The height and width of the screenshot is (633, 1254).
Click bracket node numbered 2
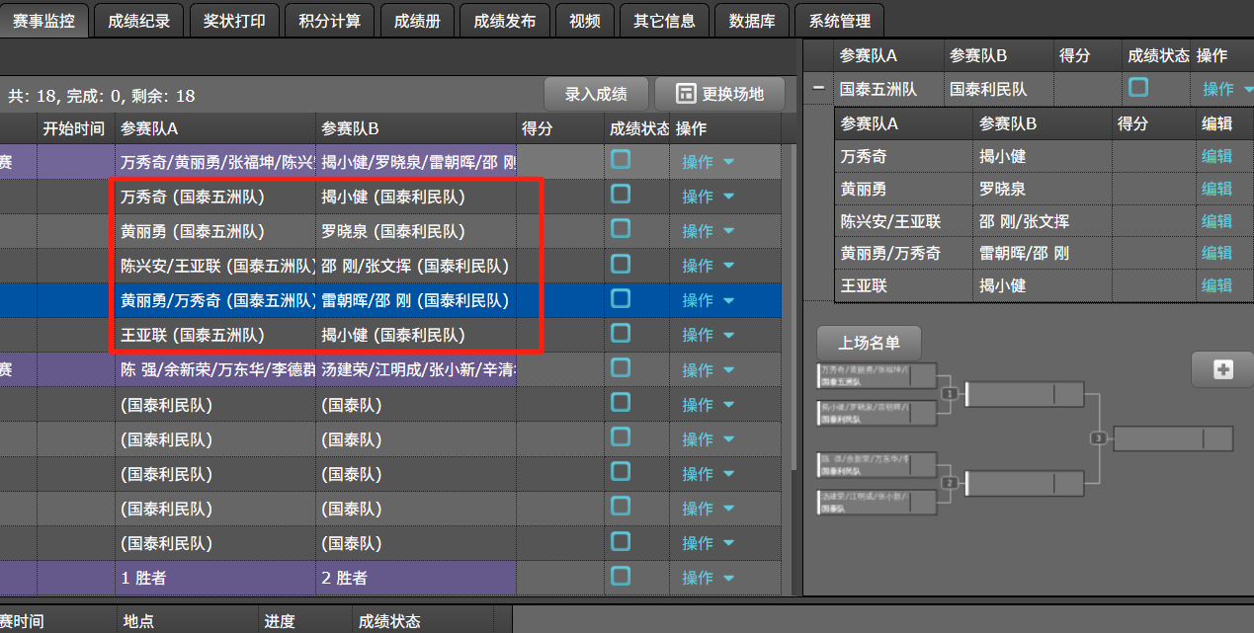[x=950, y=483]
